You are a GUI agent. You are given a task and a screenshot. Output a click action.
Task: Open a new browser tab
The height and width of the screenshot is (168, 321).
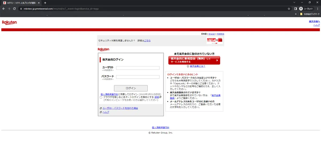click(45, 3)
